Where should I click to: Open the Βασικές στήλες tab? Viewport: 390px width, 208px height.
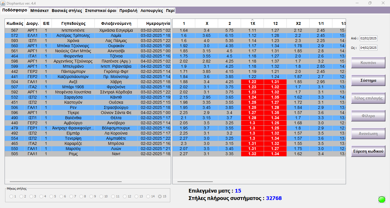(67, 11)
